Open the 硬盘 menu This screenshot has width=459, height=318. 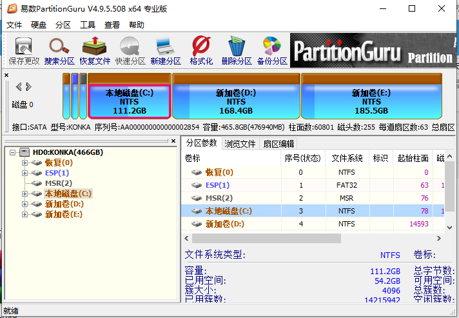[x=39, y=25]
